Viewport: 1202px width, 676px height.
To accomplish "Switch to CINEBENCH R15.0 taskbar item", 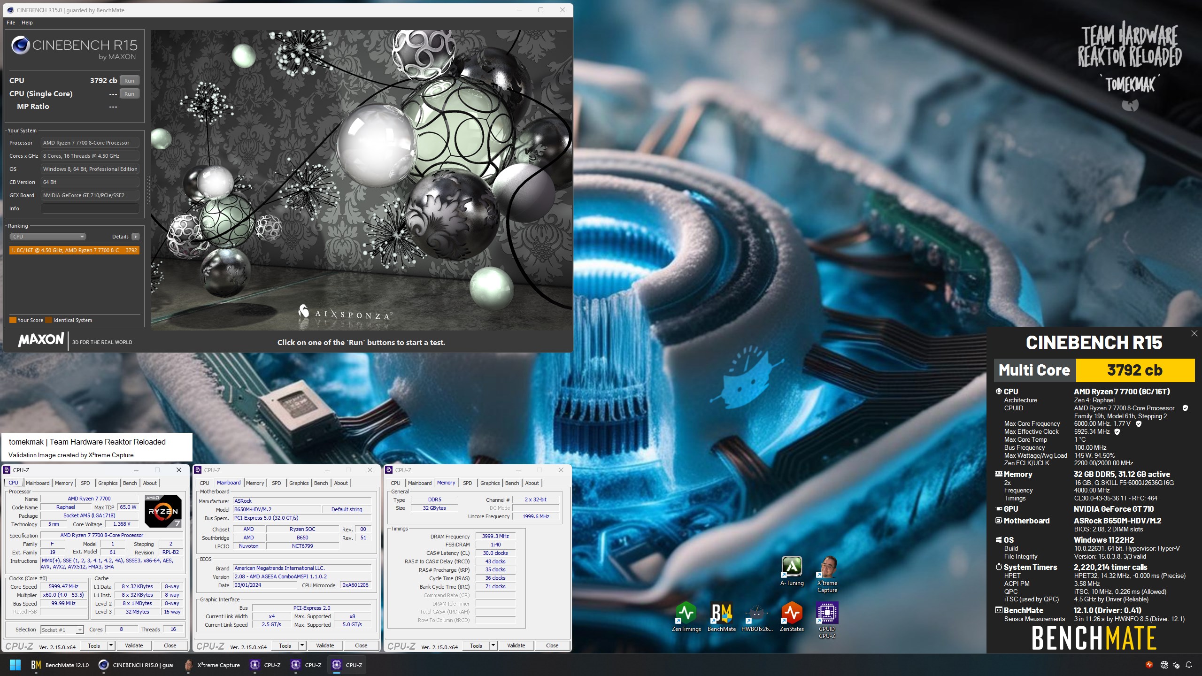I will [x=136, y=665].
